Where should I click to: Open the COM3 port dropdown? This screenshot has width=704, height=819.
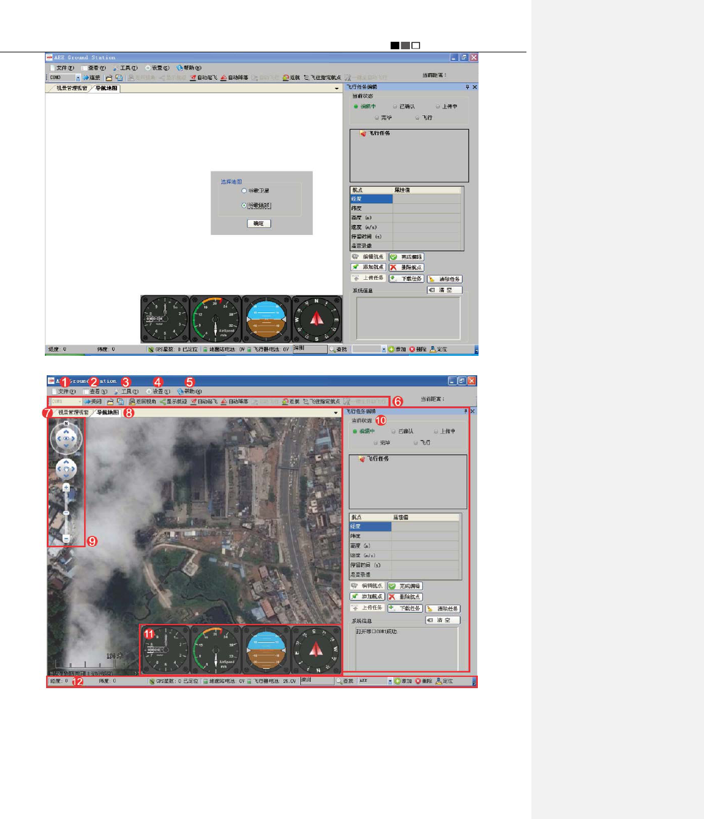click(78, 78)
